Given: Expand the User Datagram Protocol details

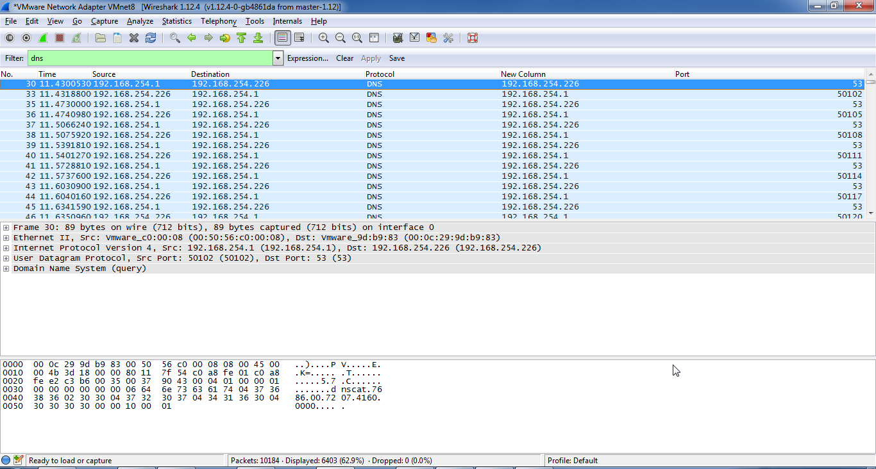Looking at the screenshot, I should tap(6, 258).
